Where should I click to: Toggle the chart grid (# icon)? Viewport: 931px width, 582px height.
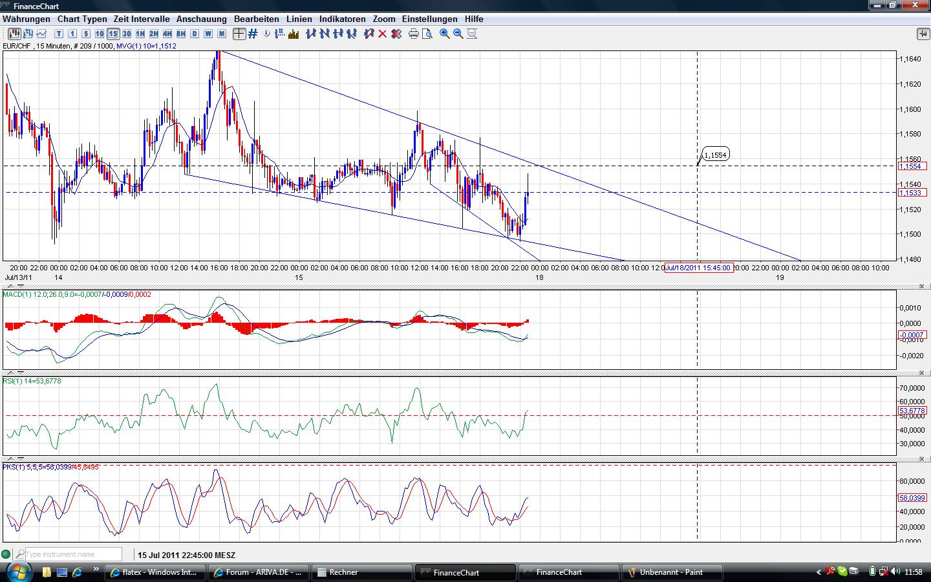coord(253,34)
